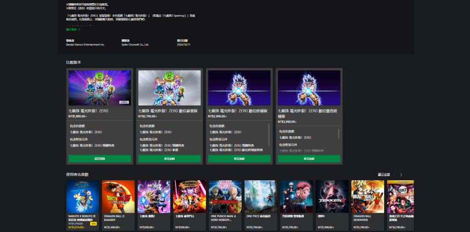The image size is (470, 232).
Task: Click the release date 2024/10/11
Action: click(184, 44)
